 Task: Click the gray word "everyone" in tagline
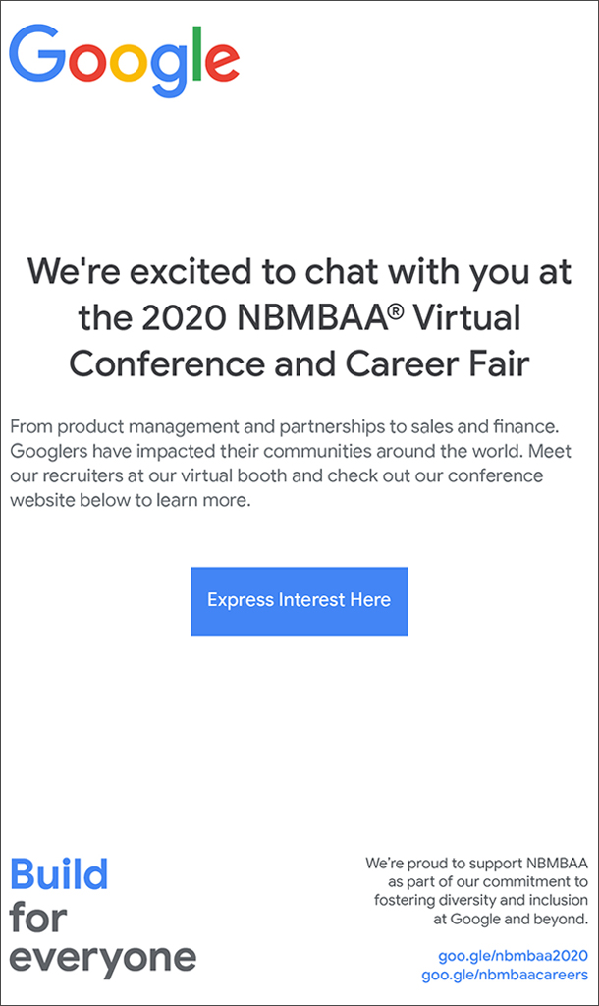[x=102, y=960]
